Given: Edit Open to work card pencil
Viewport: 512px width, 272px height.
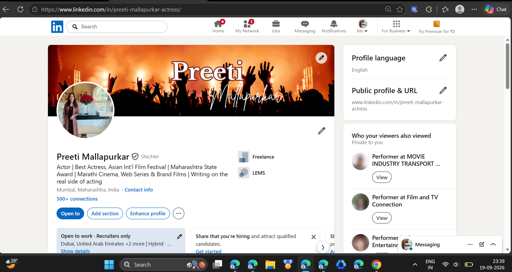Looking at the screenshot, I should coord(180,236).
